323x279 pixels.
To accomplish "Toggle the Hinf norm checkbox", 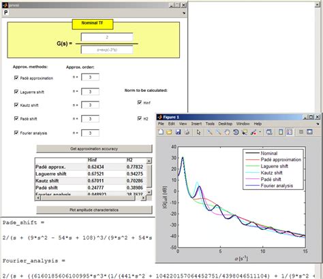I will tap(140, 103).
